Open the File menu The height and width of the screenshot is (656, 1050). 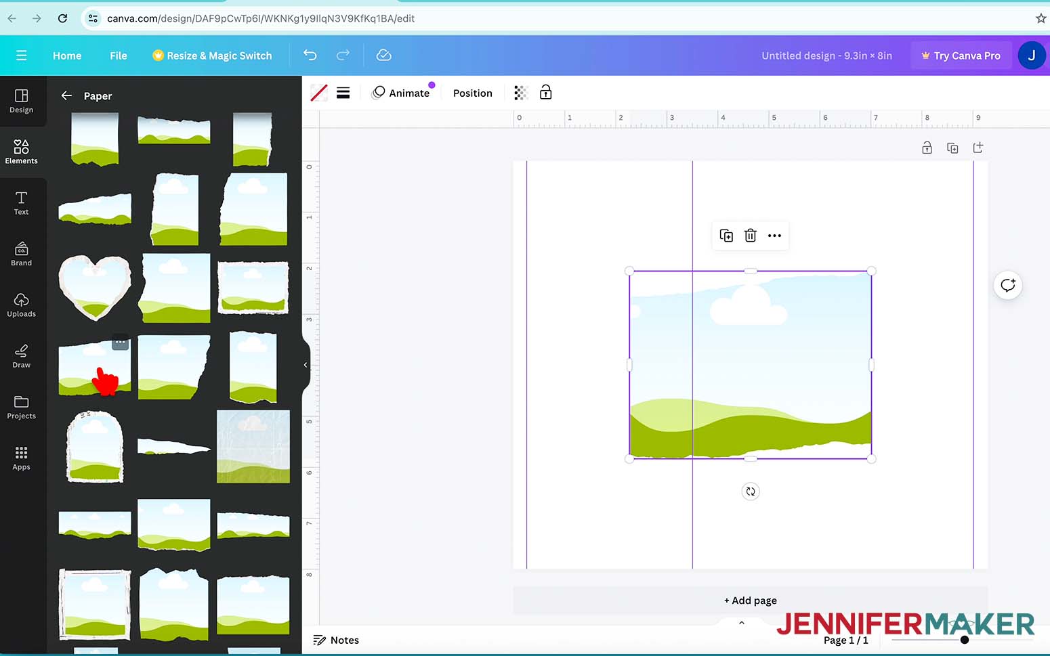pyautogui.click(x=119, y=56)
